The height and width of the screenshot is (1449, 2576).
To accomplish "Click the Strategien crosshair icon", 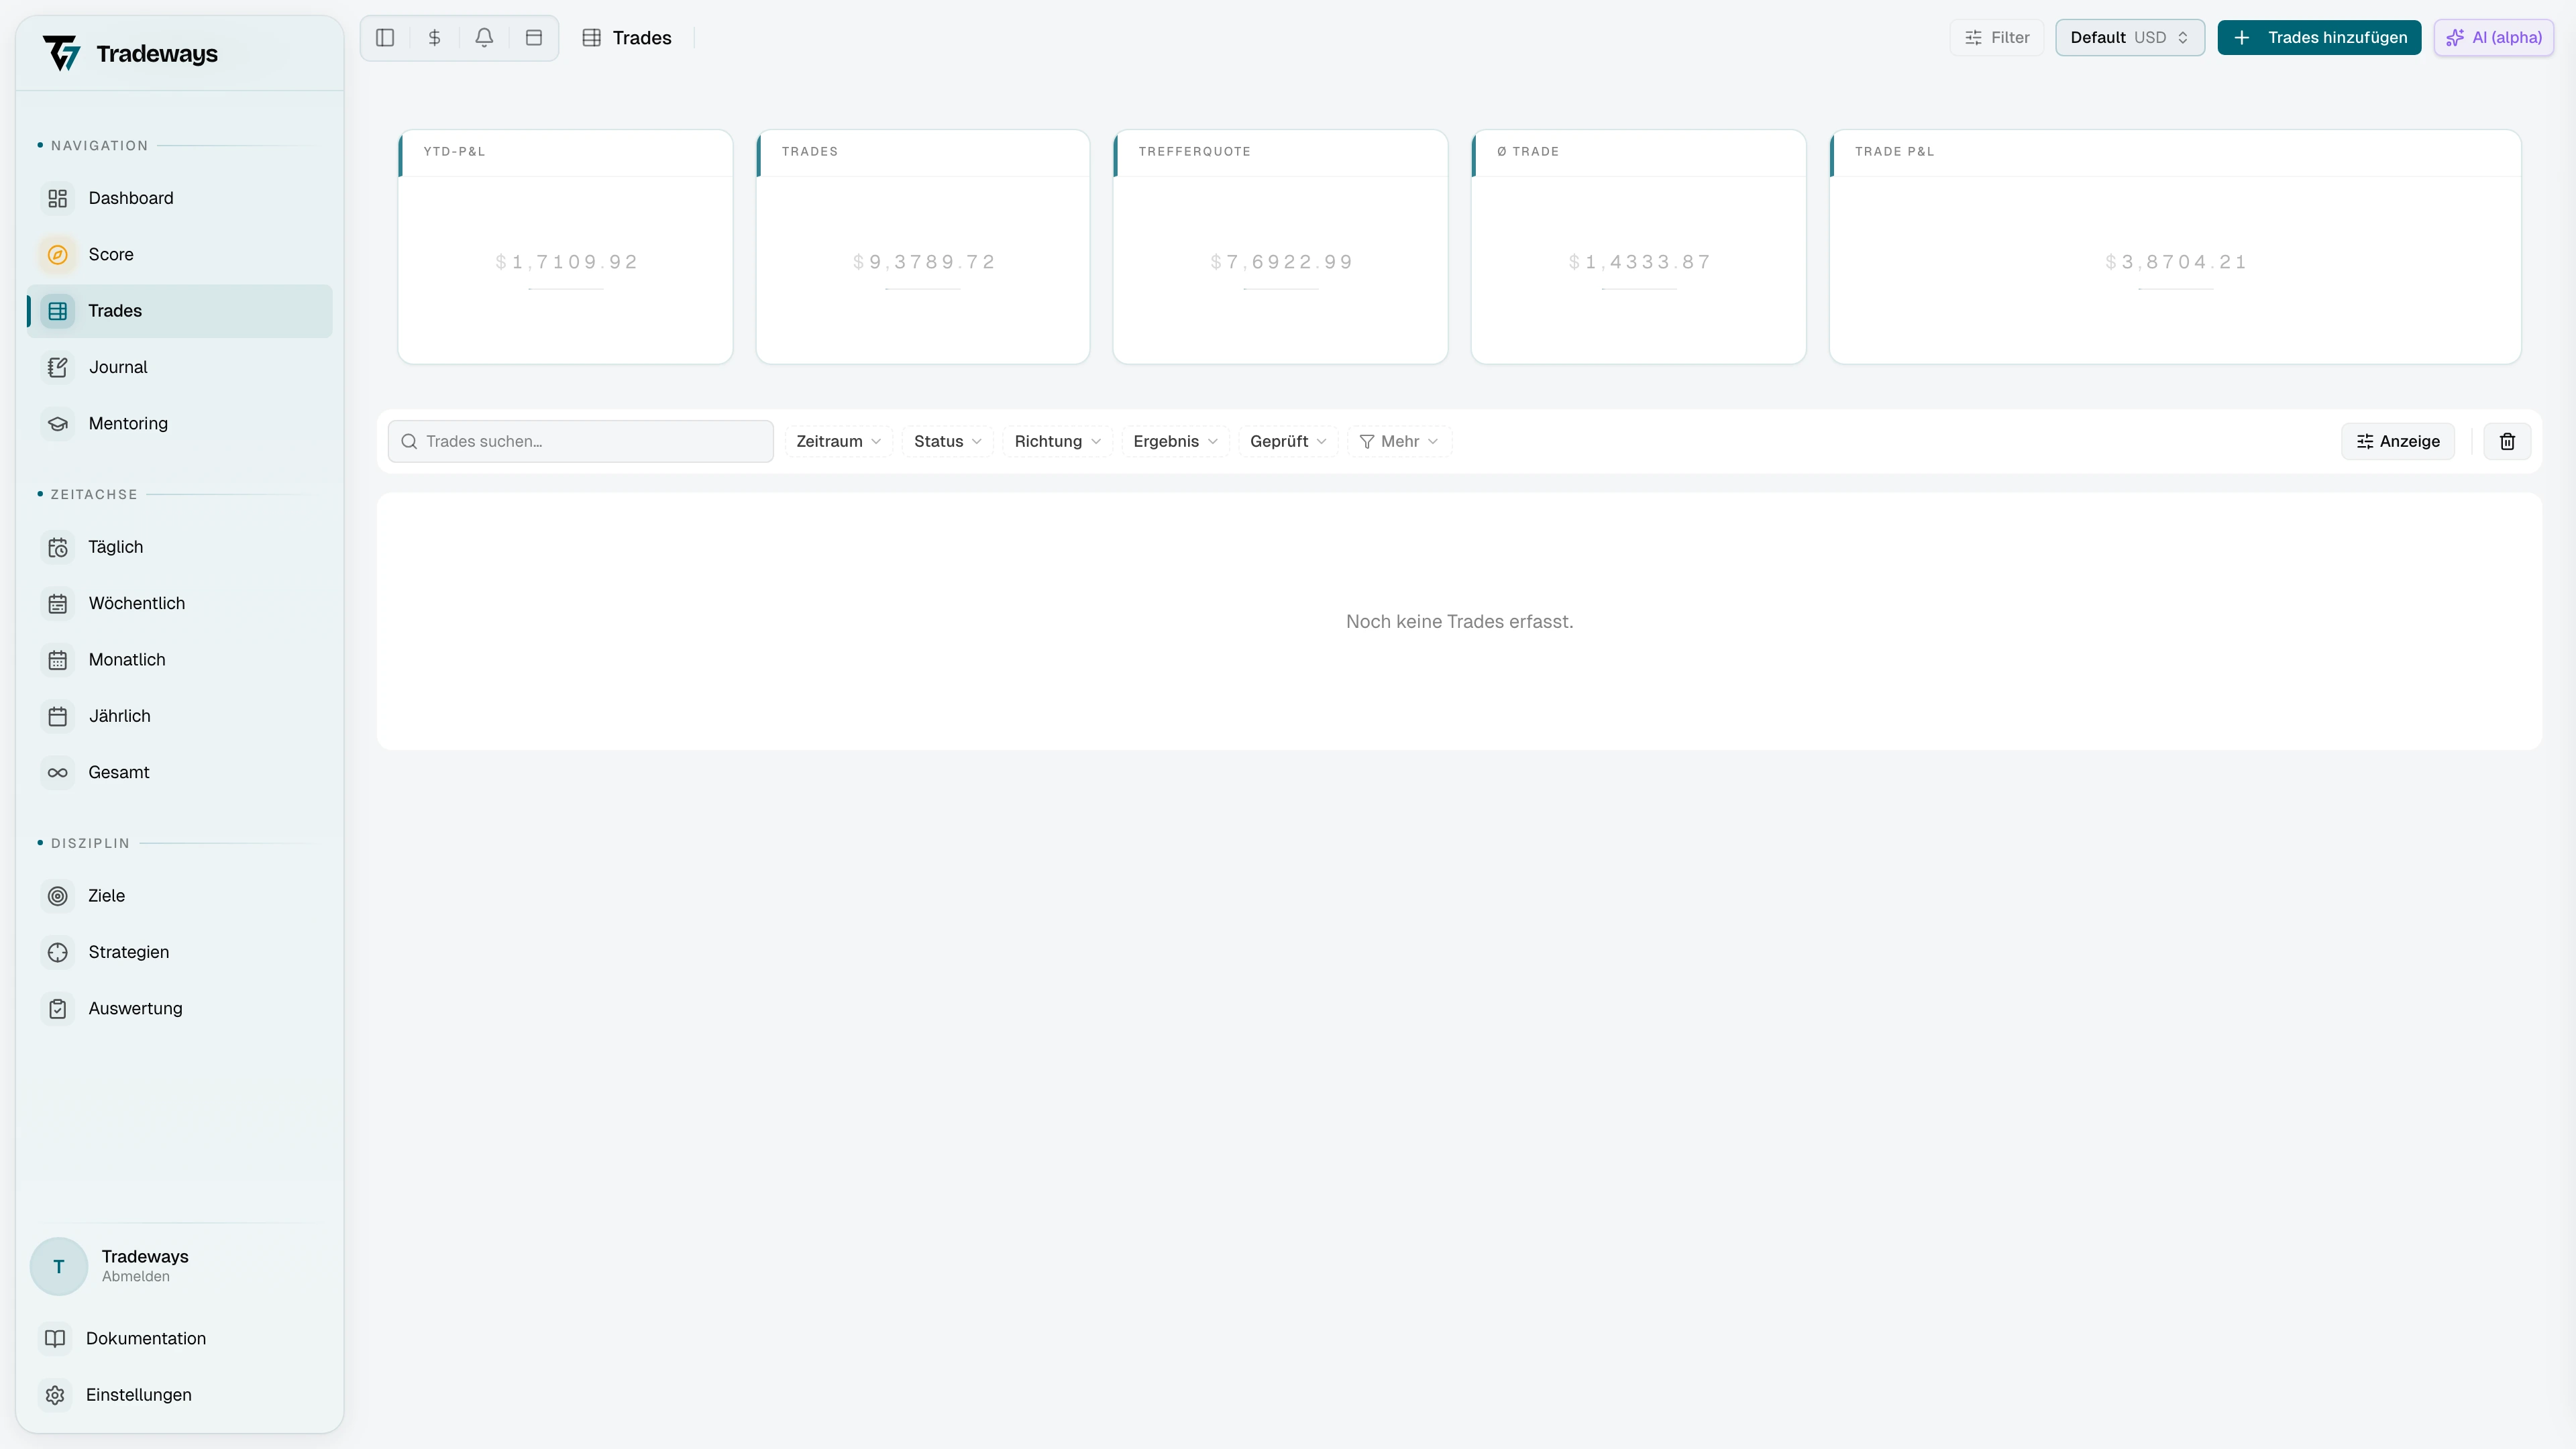I will click(x=58, y=953).
